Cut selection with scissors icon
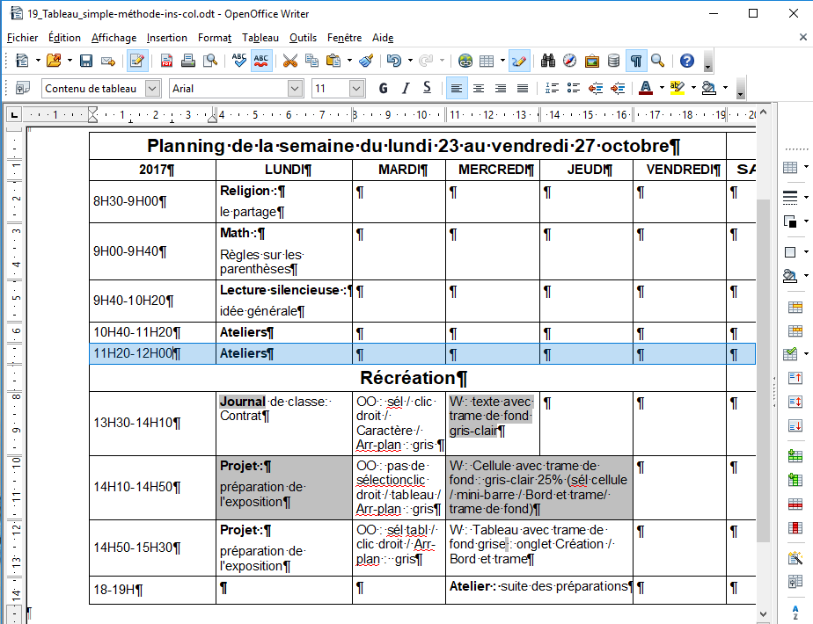 290,62
